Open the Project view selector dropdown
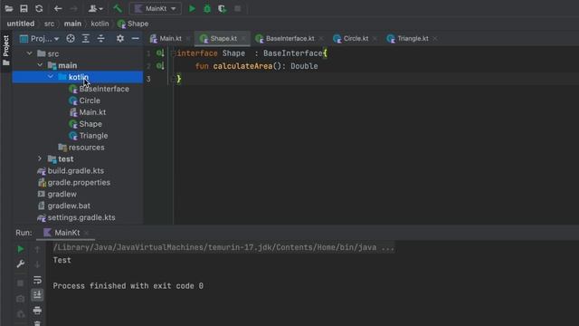 click(x=39, y=38)
